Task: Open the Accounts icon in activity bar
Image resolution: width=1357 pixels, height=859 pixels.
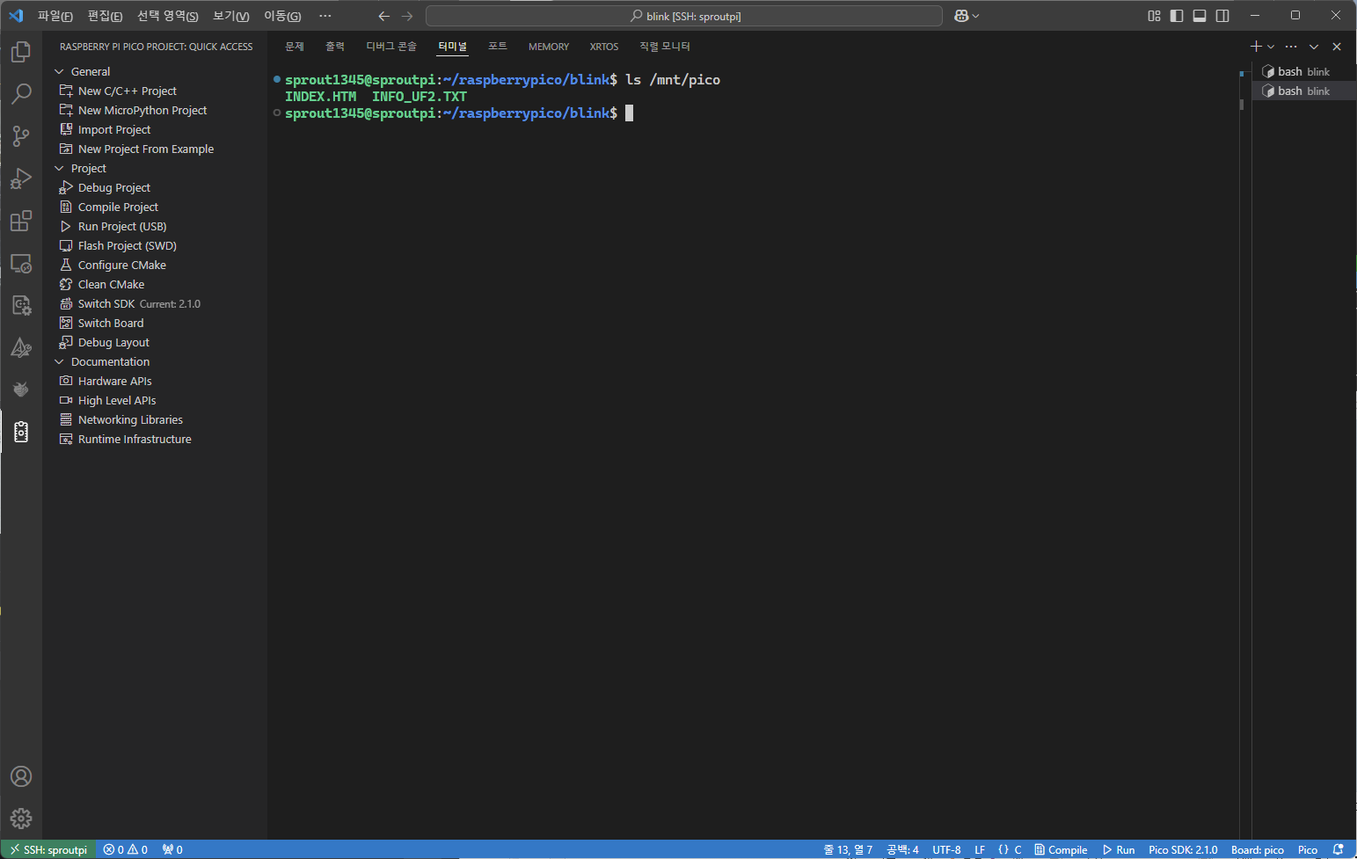Action: pos(21,776)
